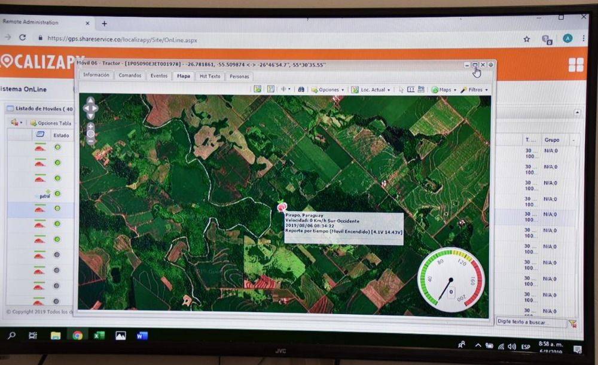Viewport: 598px width, 365px height.
Task: Open the apps grid icon in orange header
Action: coord(575,65)
